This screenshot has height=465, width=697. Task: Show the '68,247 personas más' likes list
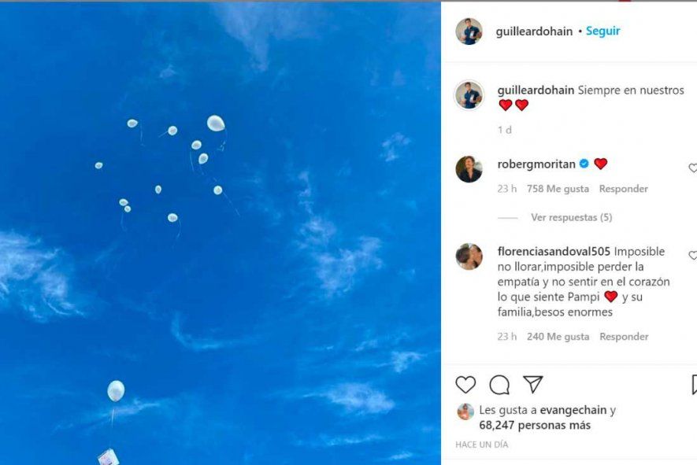534,426
